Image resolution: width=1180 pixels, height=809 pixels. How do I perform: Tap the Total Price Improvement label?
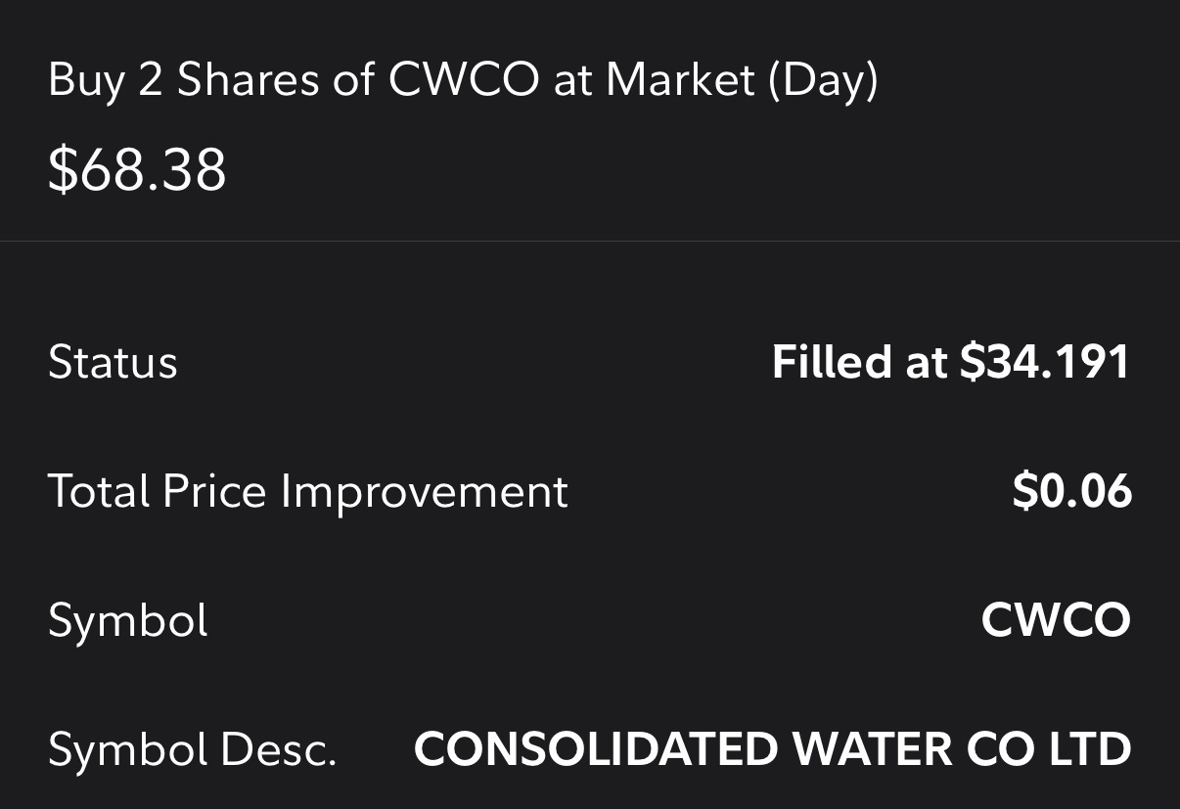[307, 491]
